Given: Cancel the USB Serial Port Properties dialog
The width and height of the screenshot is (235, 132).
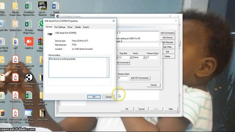Looking at the screenshot, I should coord(108,97).
